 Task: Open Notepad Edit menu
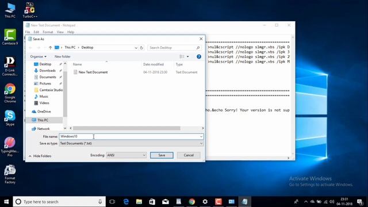tap(36, 32)
